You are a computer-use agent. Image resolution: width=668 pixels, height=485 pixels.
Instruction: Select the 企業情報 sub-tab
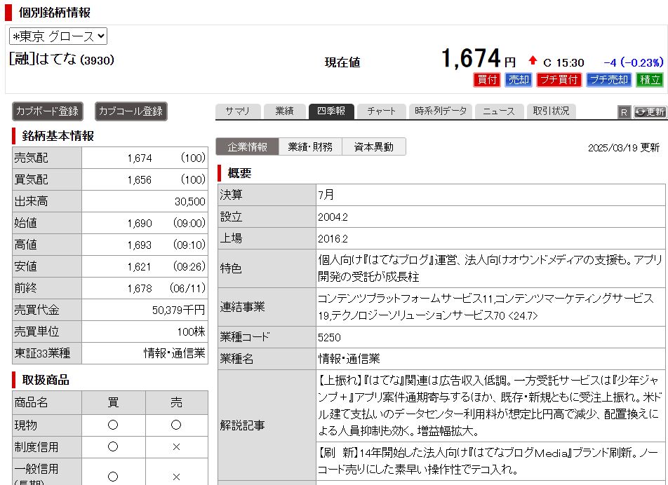click(x=247, y=146)
